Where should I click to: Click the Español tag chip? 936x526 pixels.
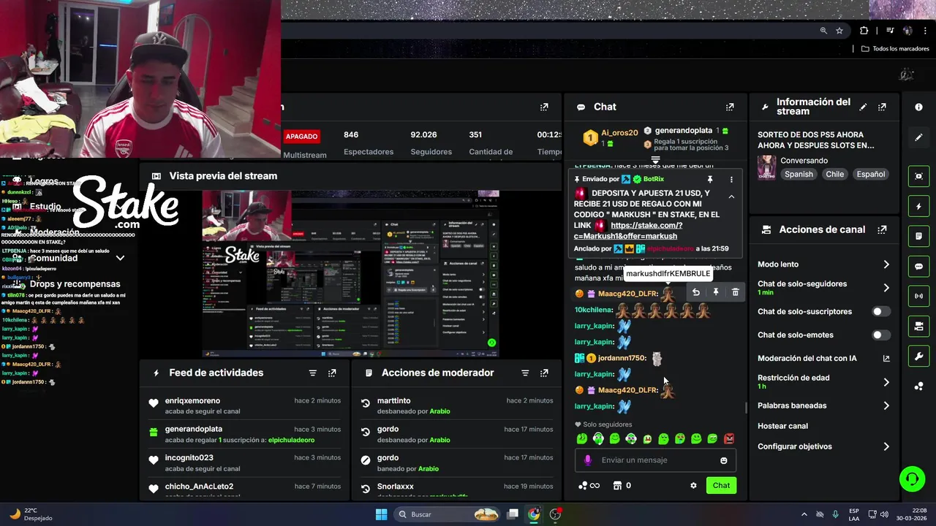pos(871,174)
